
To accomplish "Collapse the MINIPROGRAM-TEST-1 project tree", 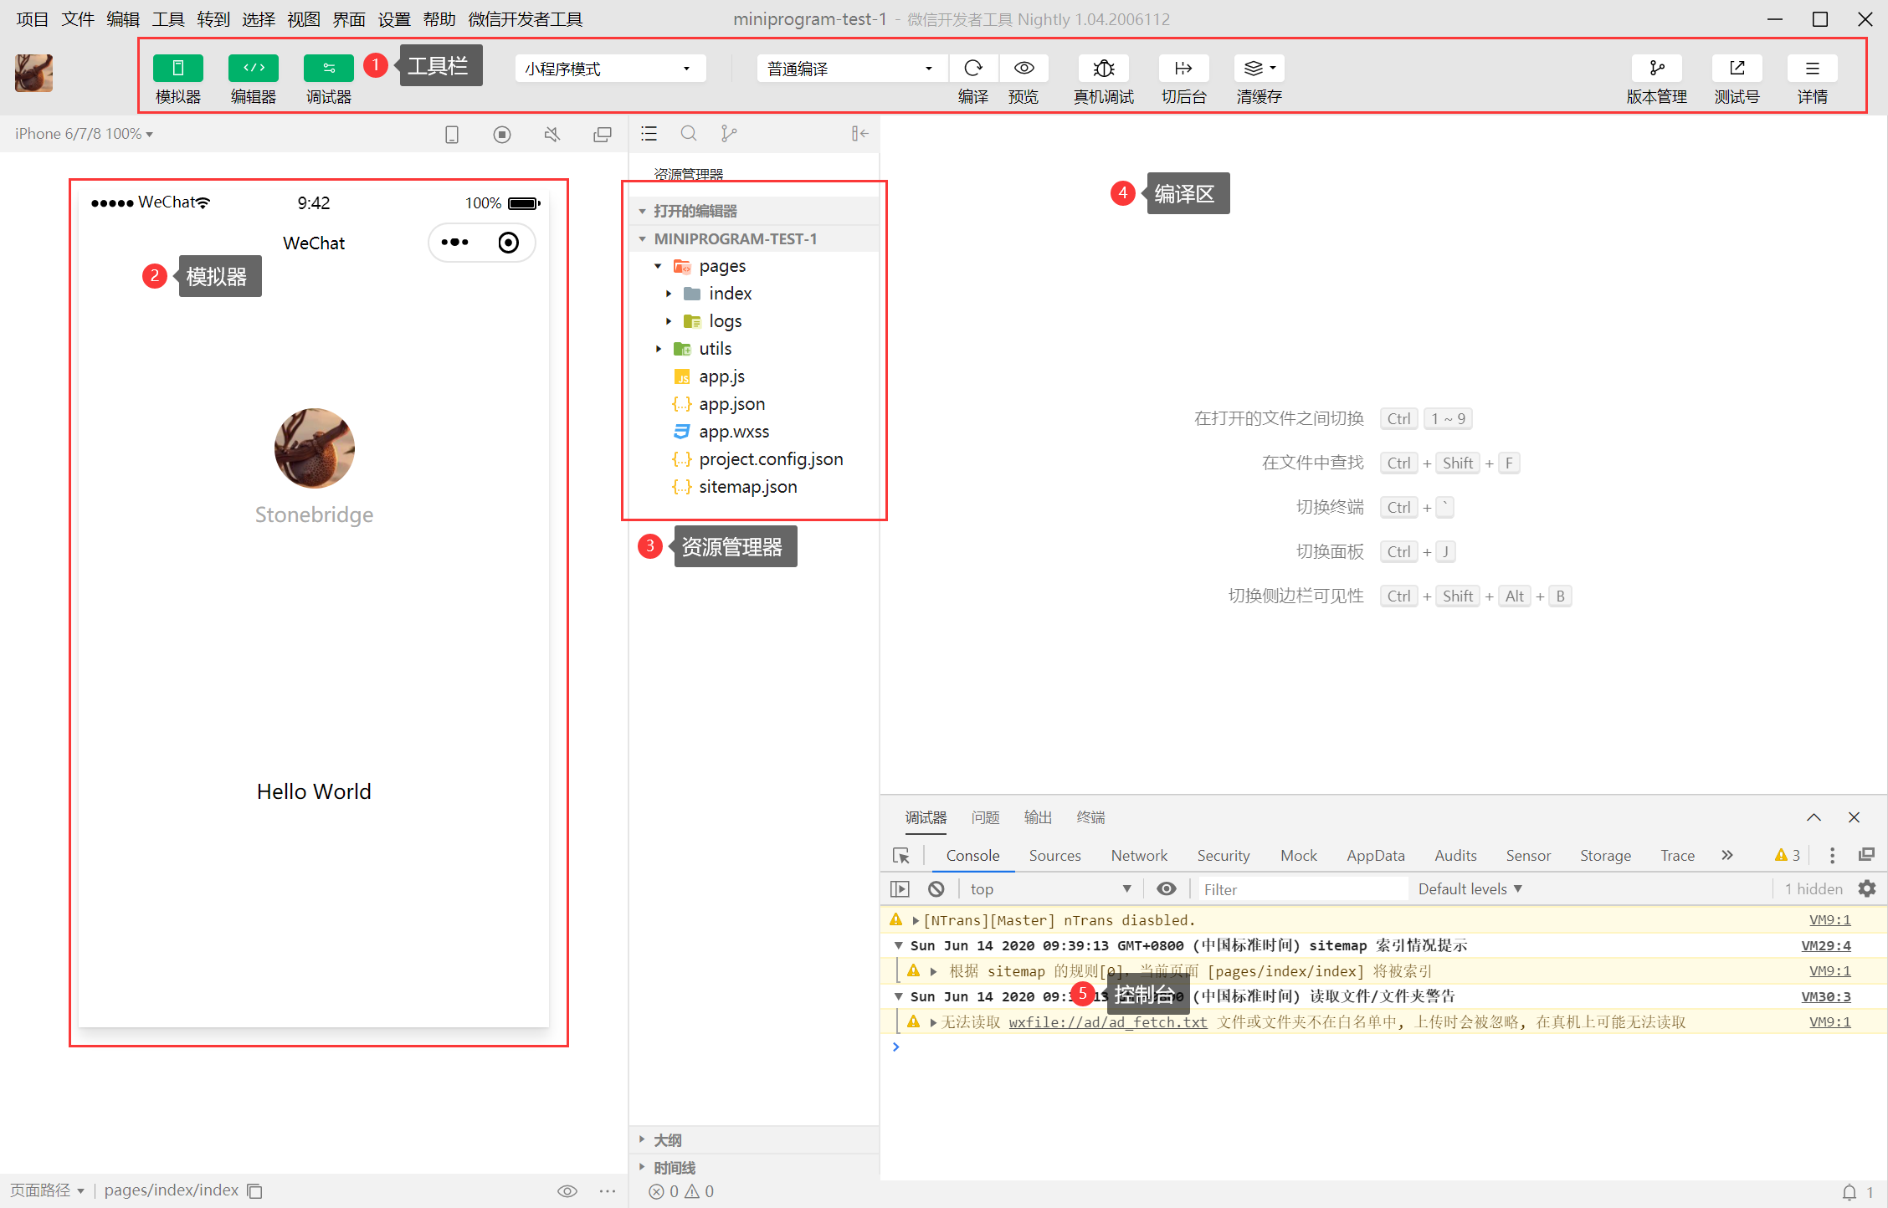I will tap(755, 238).
